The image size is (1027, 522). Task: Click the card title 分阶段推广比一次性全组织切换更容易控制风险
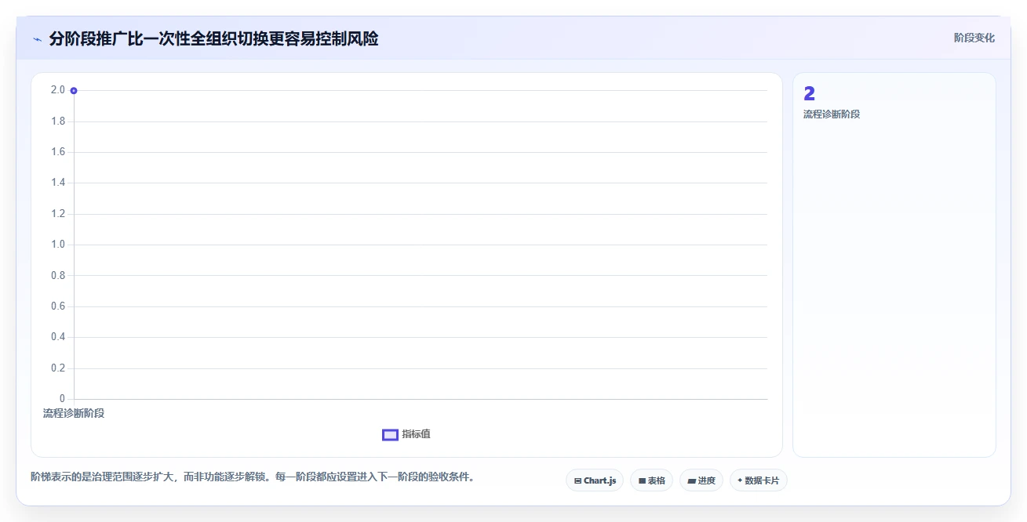213,39
